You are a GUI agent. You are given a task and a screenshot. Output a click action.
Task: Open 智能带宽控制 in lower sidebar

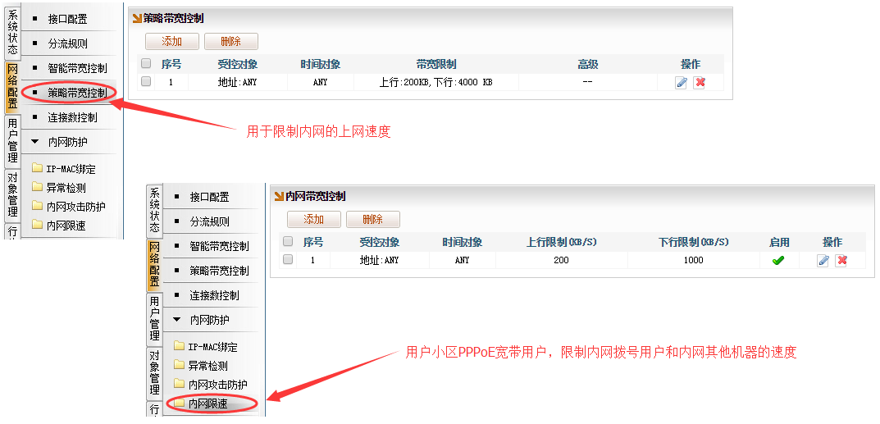(x=220, y=246)
